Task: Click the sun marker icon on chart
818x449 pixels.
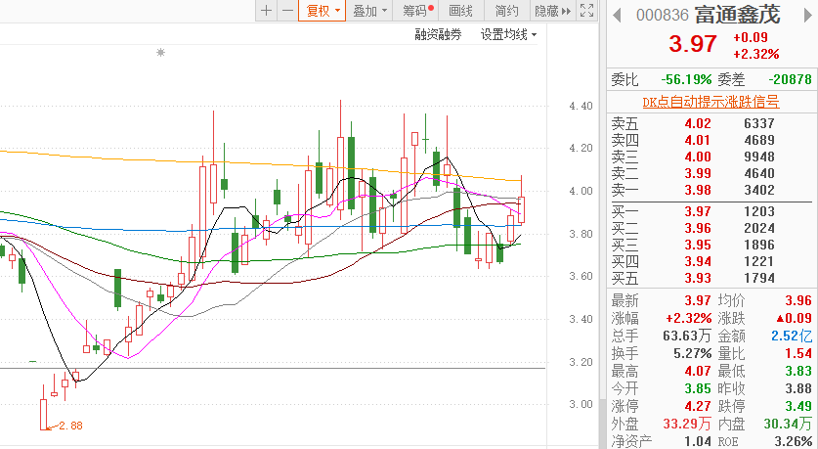Action: [160, 52]
